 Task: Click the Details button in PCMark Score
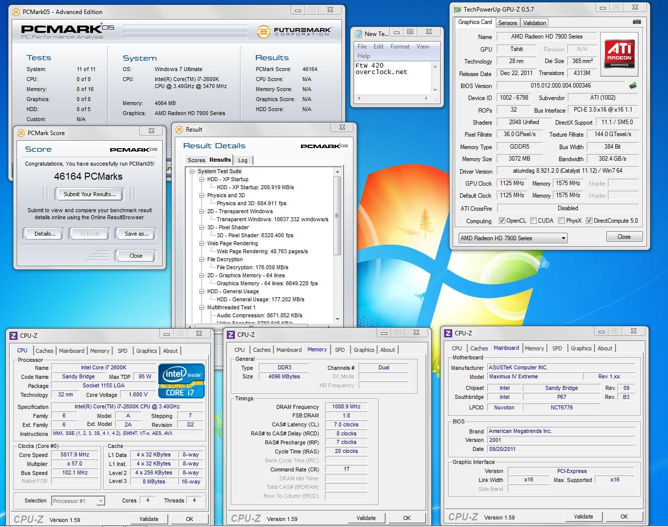click(45, 234)
